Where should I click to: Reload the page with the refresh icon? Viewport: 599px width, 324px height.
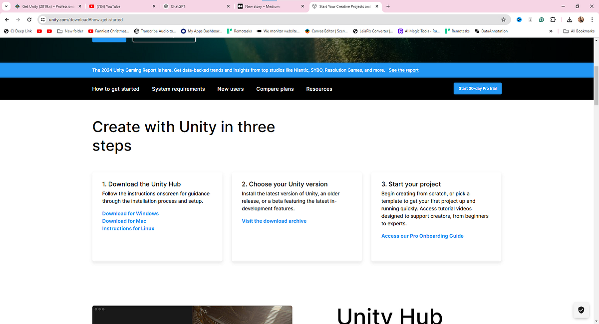29,19
